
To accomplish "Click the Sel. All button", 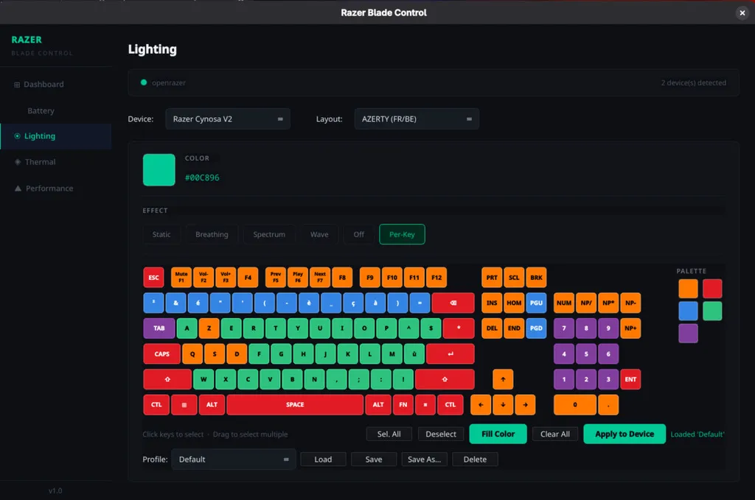I will [389, 434].
